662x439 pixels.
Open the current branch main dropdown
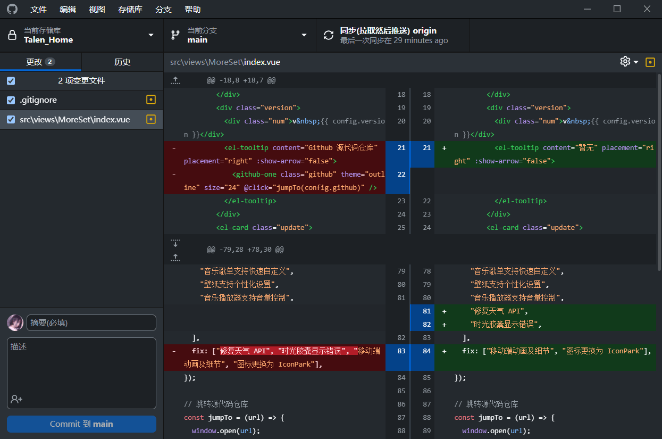pos(239,35)
